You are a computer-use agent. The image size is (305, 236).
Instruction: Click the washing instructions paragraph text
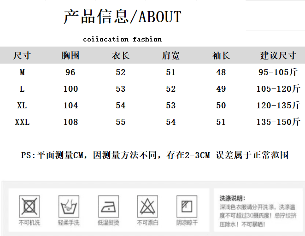(x=258, y=216)
